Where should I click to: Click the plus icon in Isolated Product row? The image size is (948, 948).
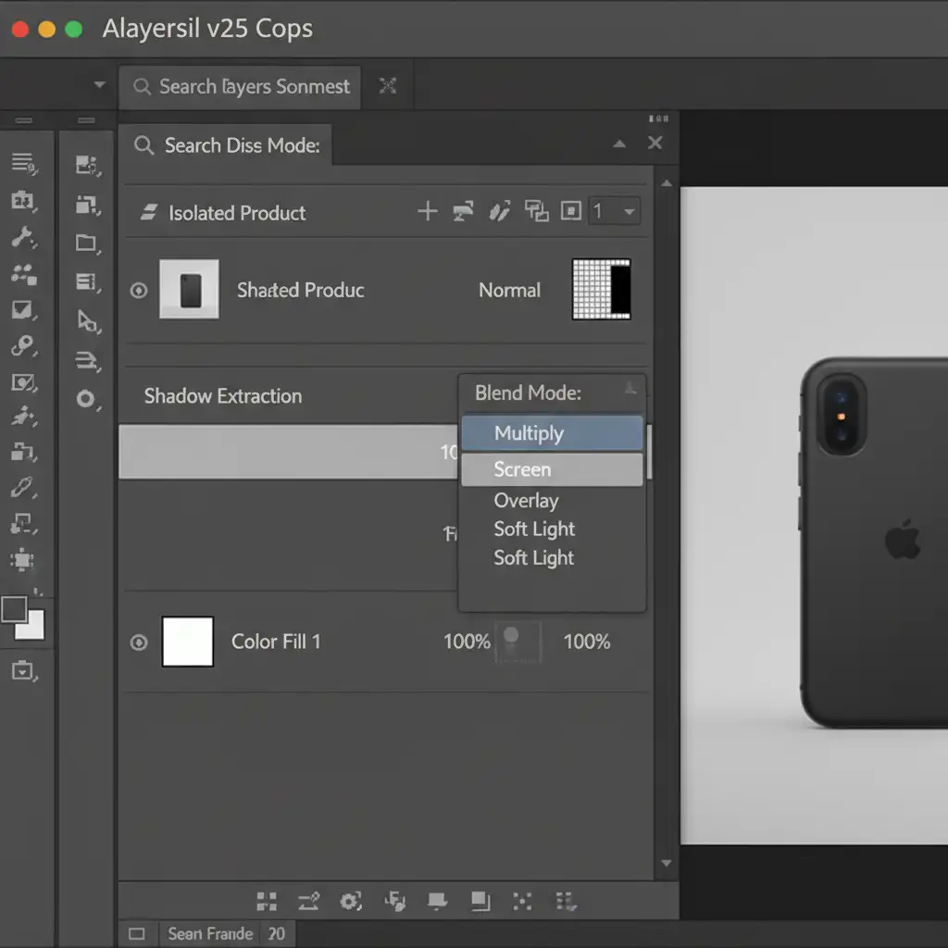(427, 212)
